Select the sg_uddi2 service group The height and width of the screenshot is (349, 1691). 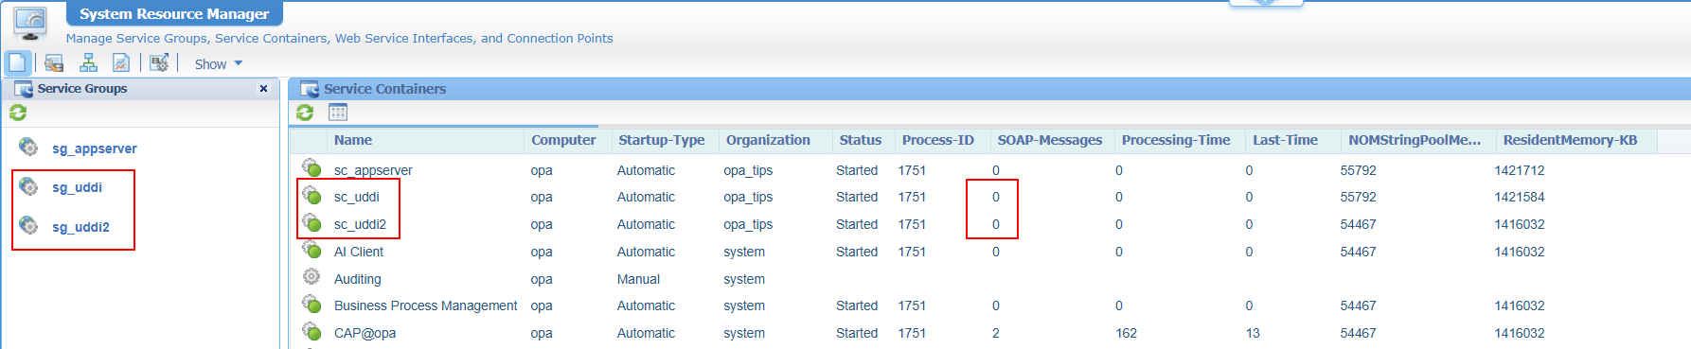click(80, 227)
